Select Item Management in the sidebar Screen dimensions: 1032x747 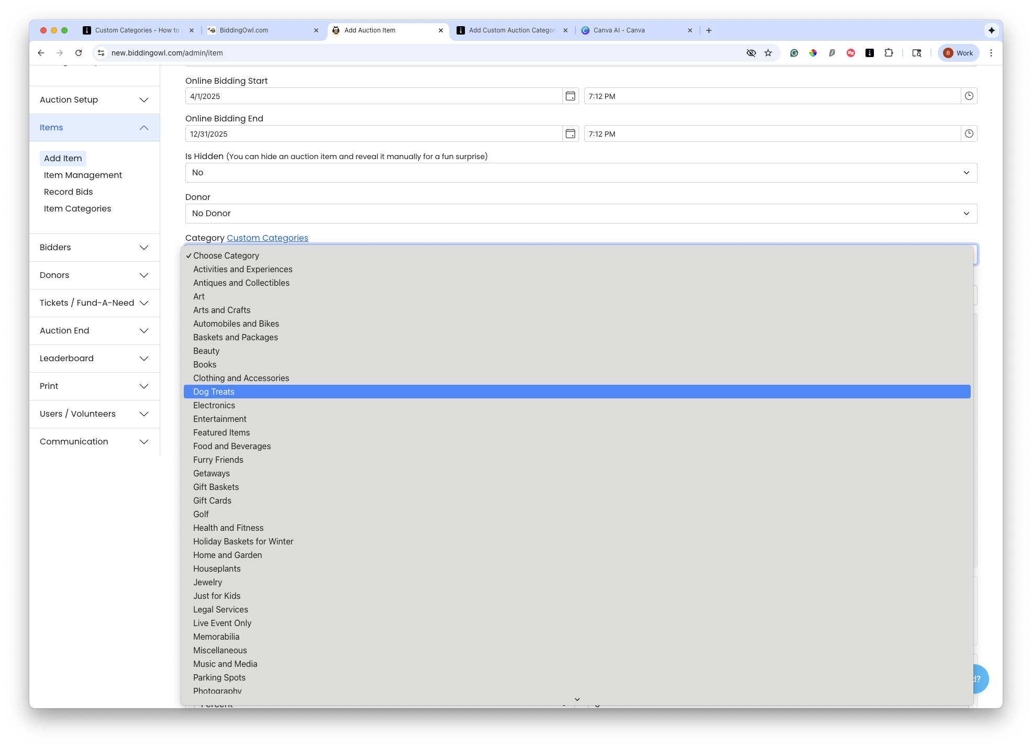tap(83, 175)
